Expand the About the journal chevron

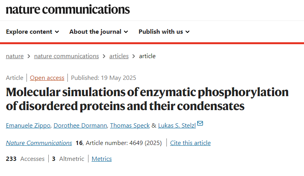[x=126, y=32]
